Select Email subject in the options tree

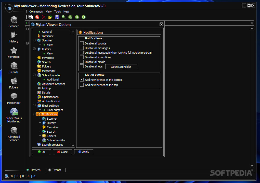point(55,110)
